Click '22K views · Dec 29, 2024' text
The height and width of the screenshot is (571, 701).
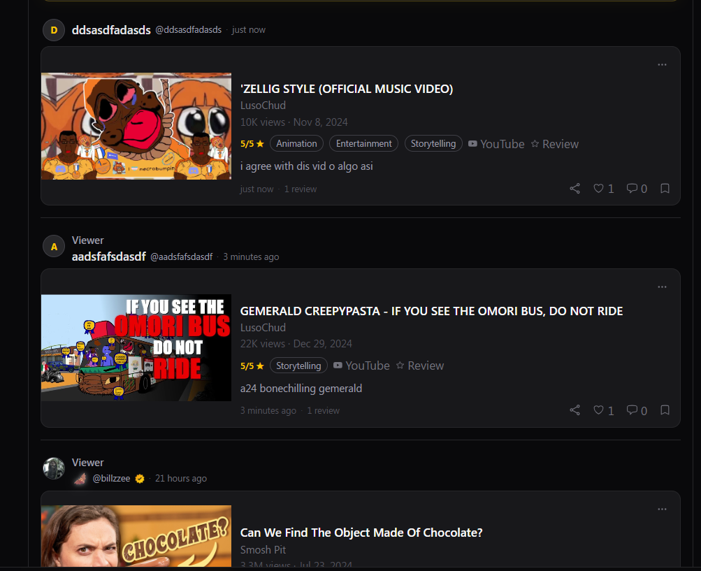pyautogui.click(x=296, y=344)
